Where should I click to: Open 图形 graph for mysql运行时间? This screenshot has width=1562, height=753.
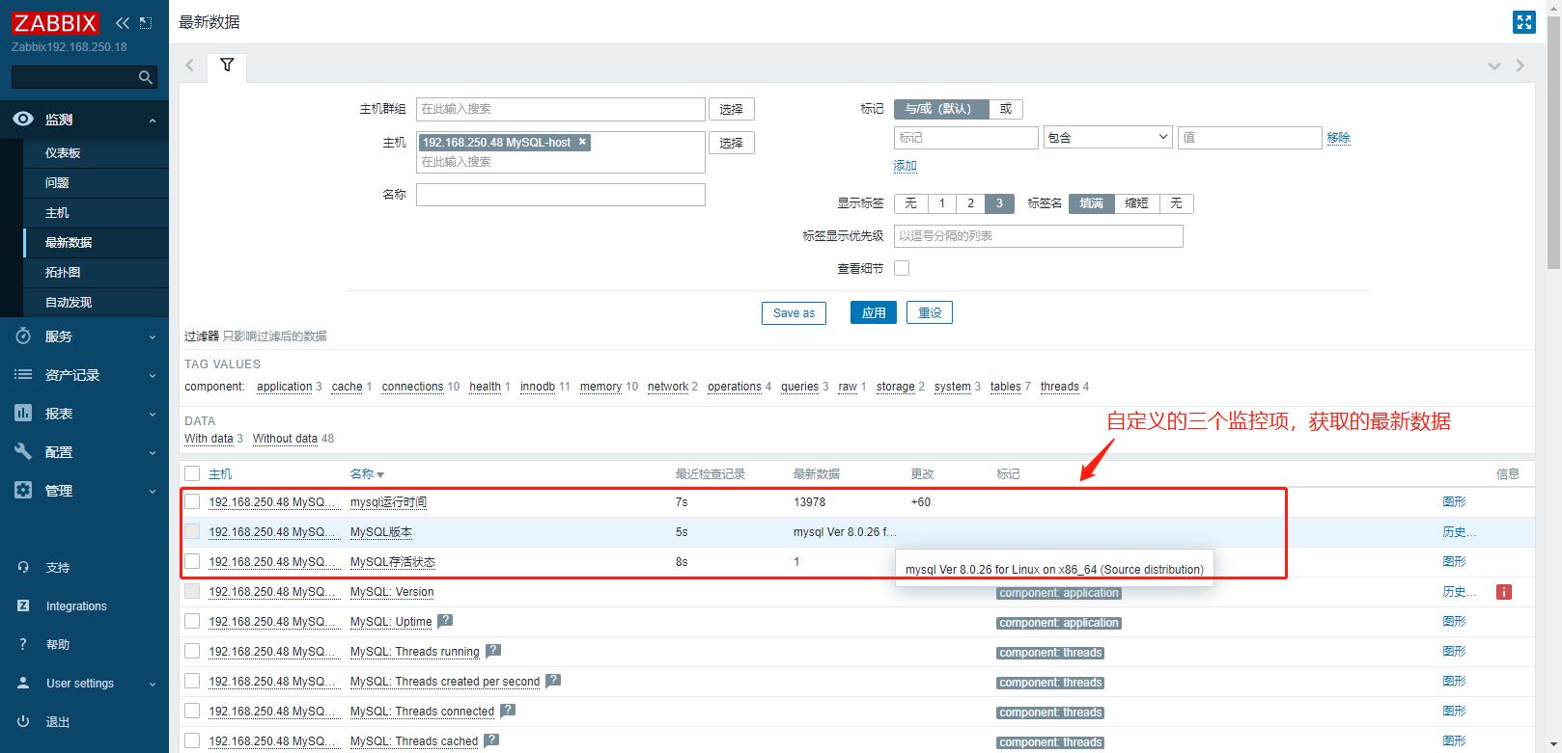point(1454,501)
